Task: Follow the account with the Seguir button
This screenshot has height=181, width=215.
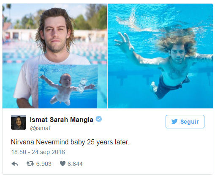Action: [x=185, y=122]
